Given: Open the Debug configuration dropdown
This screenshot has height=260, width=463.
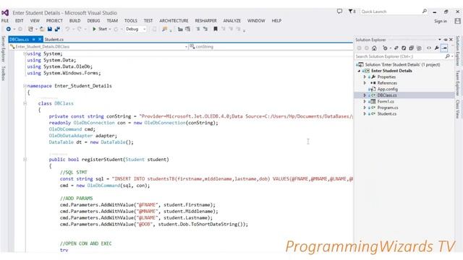Looking at the screenshot, I should point(135,29).
